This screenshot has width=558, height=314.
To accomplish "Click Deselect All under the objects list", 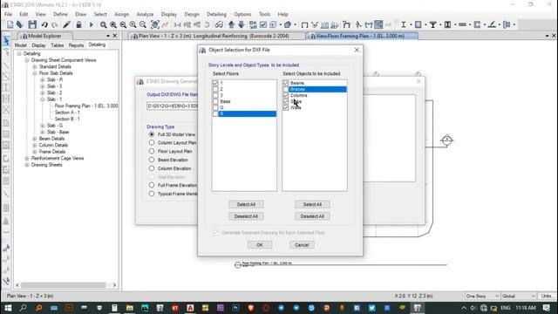I will pyautogui.click(x=312, y=216).
